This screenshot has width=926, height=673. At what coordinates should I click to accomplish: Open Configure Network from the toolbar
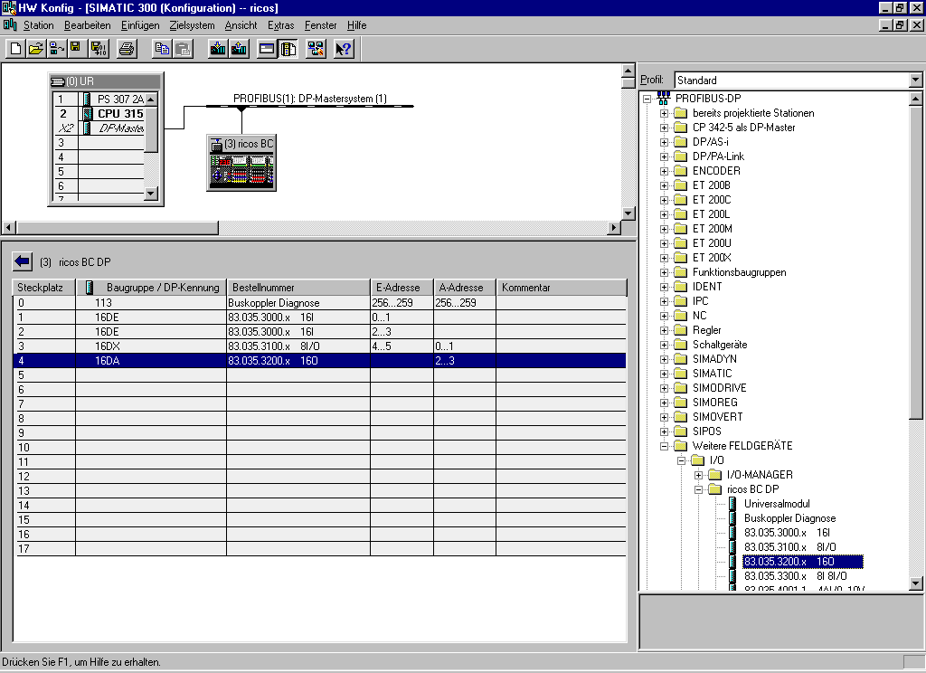click(x=316, y=49)
